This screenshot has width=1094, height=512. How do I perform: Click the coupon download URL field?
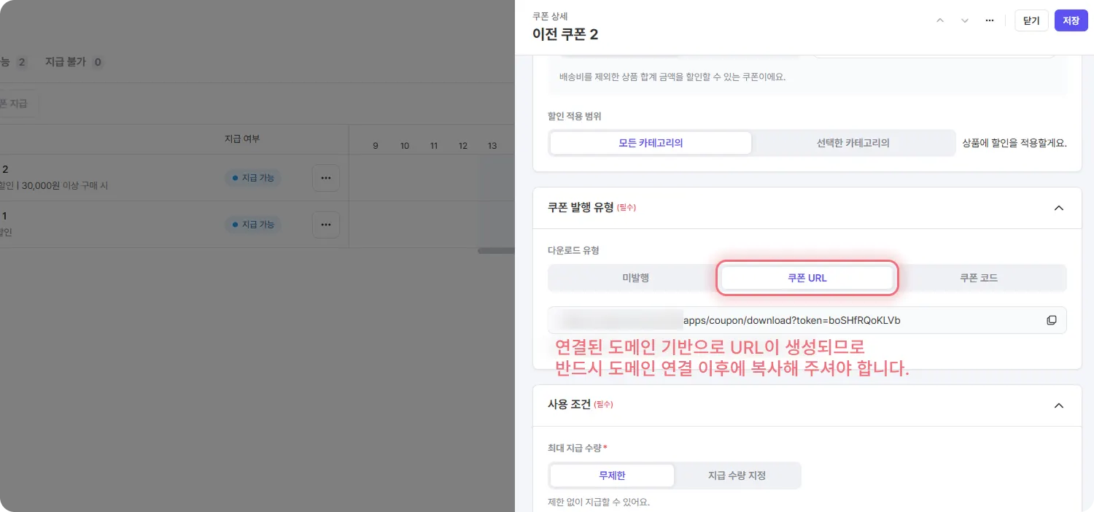[x=807, y=320]
